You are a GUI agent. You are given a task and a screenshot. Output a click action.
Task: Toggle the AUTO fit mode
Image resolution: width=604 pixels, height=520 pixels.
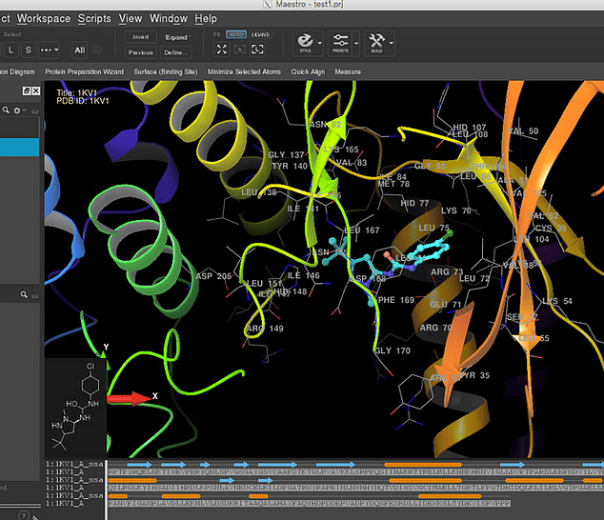pyautogui.click(x=236, y=34)
